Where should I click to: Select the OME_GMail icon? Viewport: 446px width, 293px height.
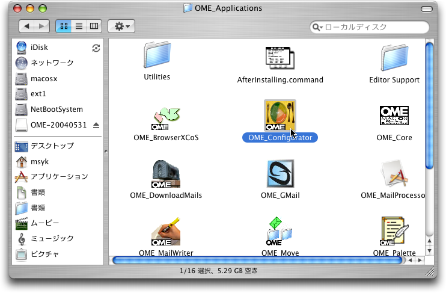pos(280,174)
